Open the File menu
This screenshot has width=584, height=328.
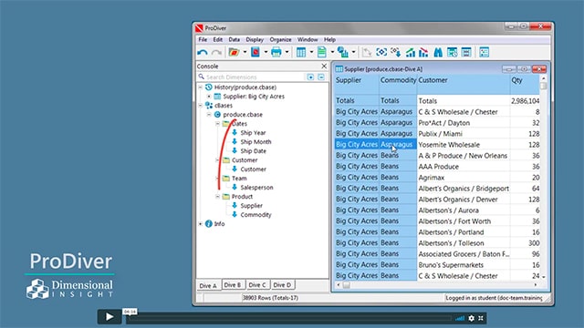pos(203,39)
